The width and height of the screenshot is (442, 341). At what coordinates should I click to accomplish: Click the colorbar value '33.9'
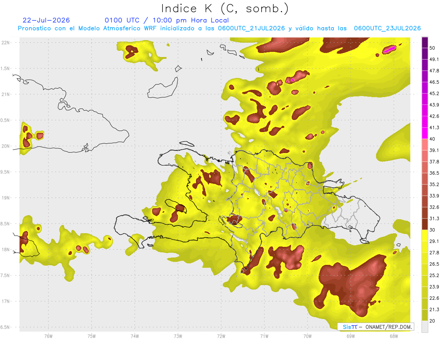coord(434,196)
